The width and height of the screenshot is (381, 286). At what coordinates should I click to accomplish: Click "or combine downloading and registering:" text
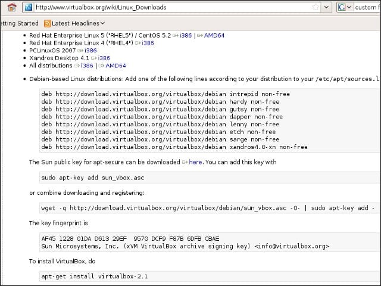(x=87, y=193)
